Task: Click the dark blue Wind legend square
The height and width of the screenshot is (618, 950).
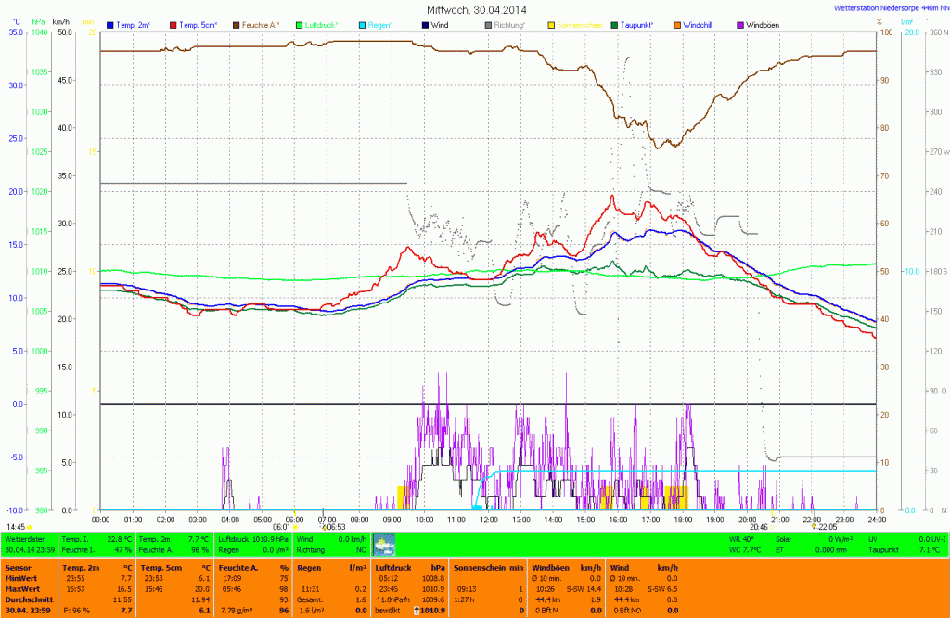Action: [x=425, y=24]
